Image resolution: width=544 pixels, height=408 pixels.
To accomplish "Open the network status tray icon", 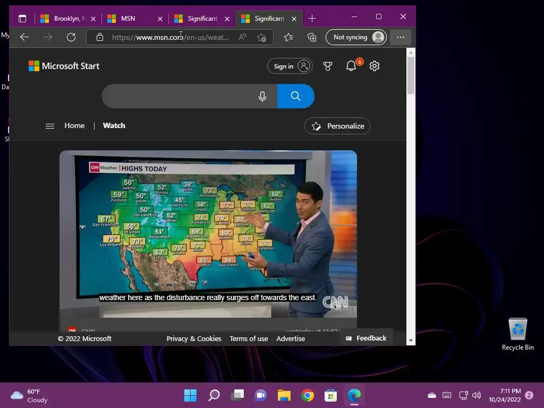I will coord(463,395).
